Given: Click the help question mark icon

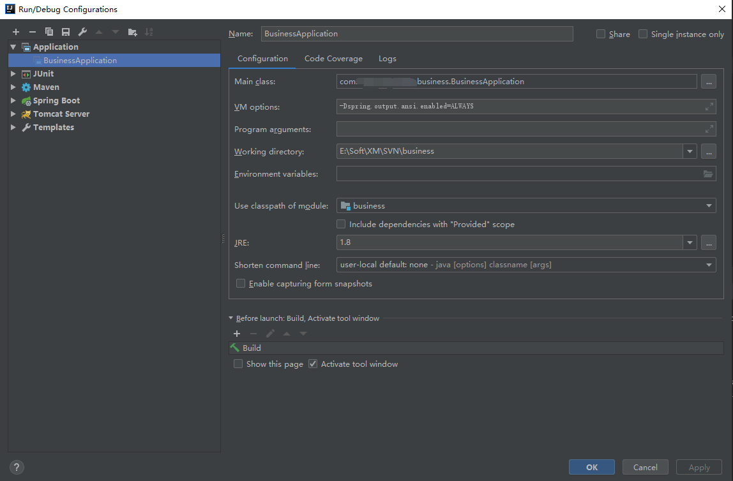Looking at the screenshot, I should click(17, 467).
